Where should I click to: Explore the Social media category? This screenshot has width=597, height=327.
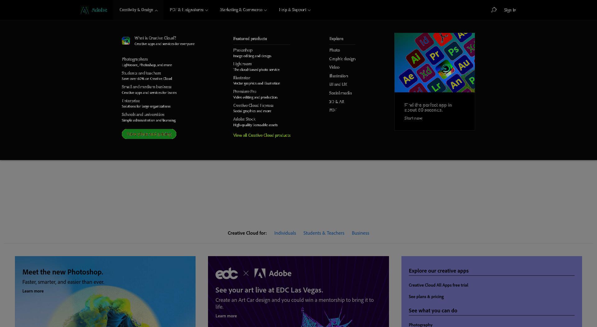[340, 93]
